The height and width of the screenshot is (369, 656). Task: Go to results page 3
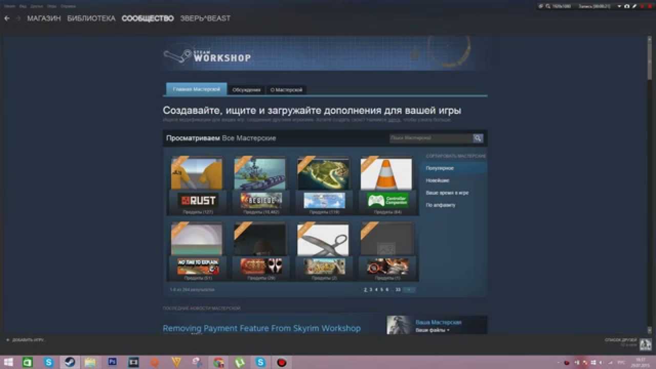tap(371, 290)
